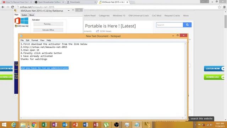Click the 'search this website' tooltip

201,118
